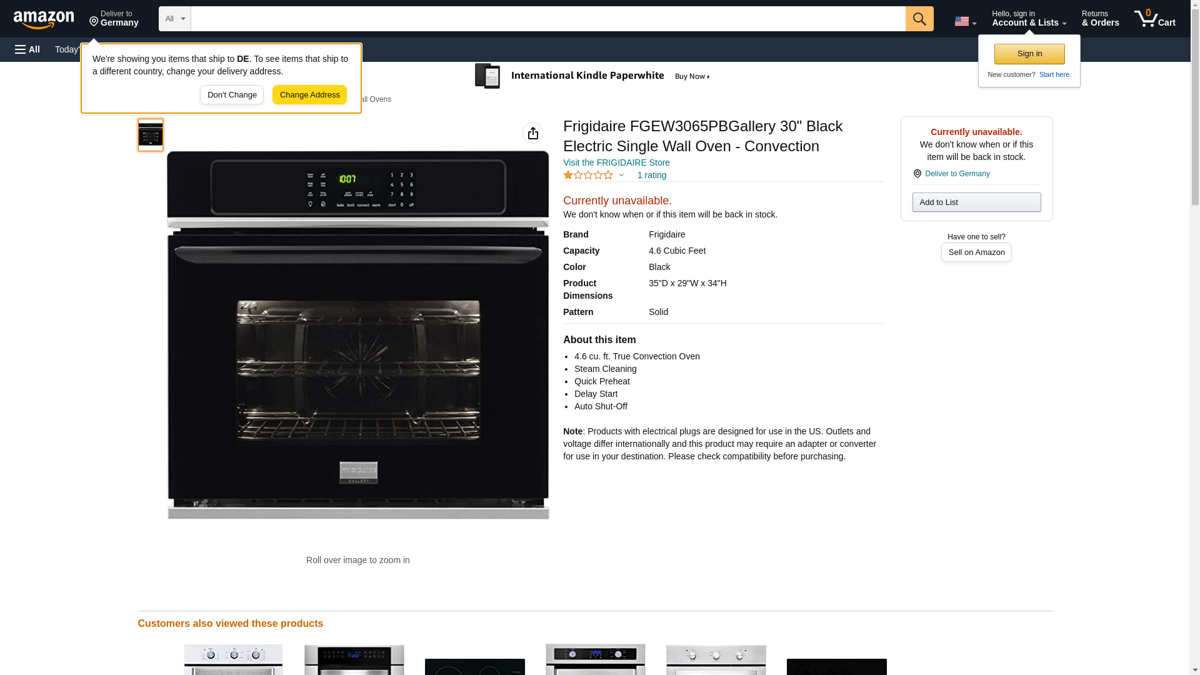The height and width of the screenshot is (675, 1200).
Task: Open the shopping cart icon
Action: tap(1154, 19)
